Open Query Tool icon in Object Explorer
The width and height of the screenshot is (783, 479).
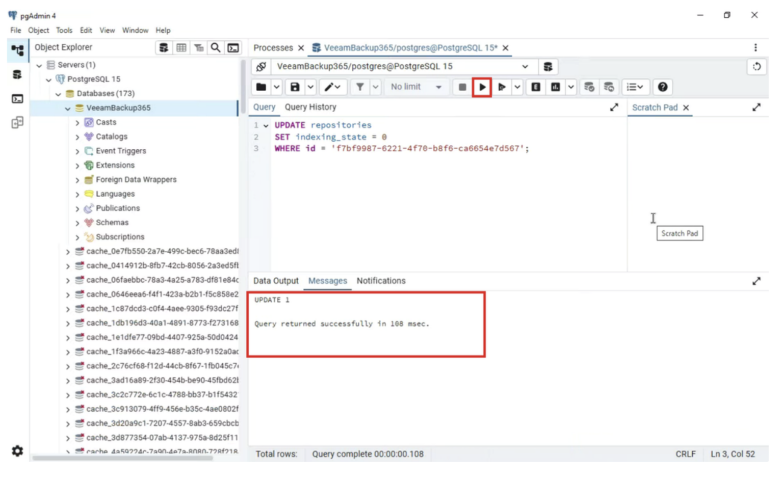coord(164,48)
